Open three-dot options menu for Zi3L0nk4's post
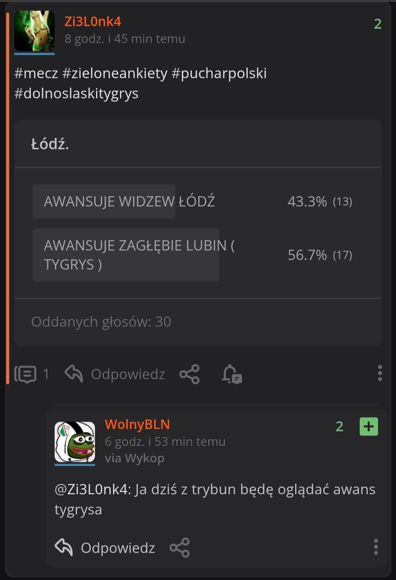Image resolution: width=396 pixels, height=580 pixels. pos(380,373)
